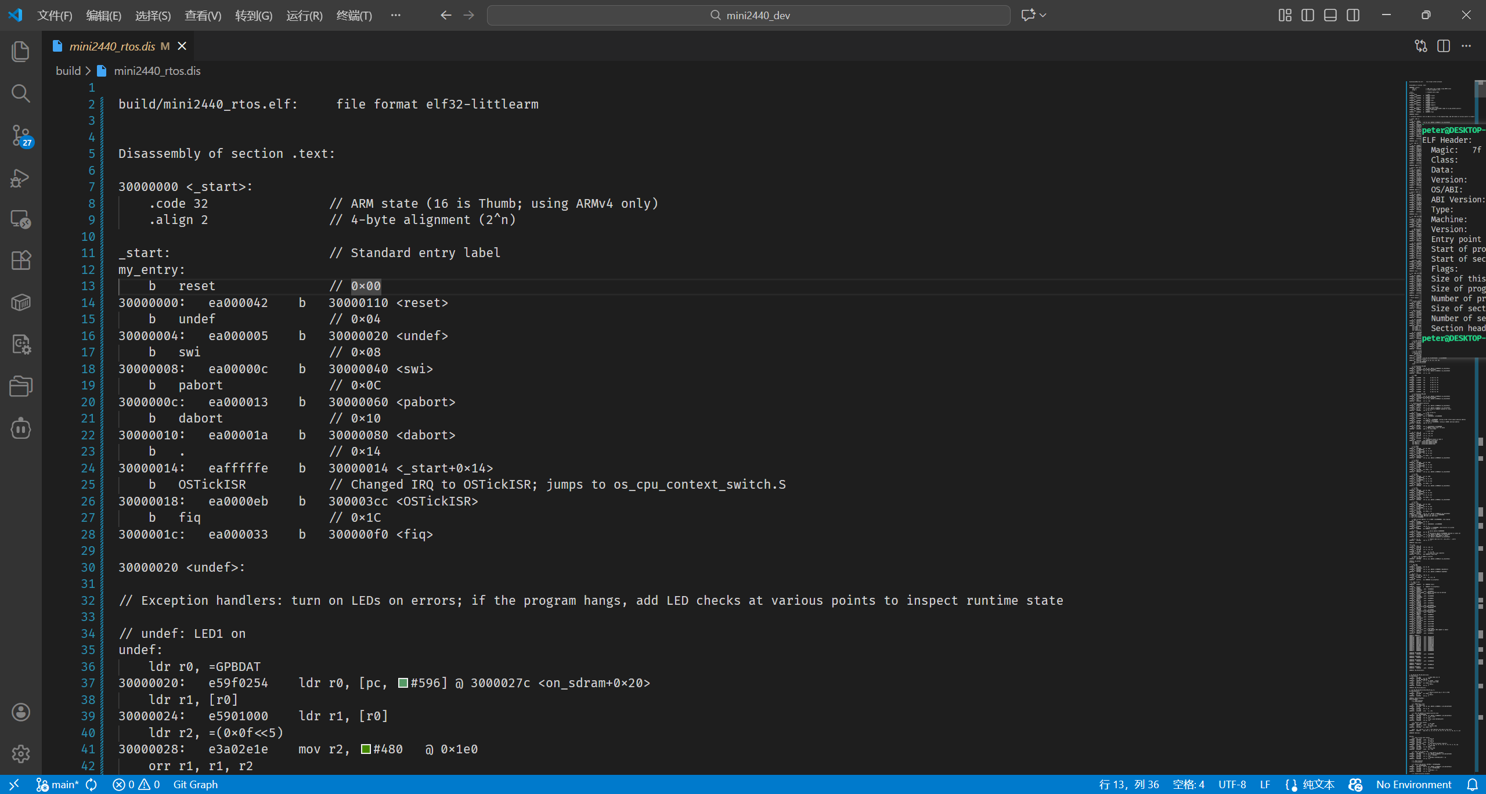1486x794 pixels.
Task: Open the Explorer view in activity bar
Action: coord(21,52)
